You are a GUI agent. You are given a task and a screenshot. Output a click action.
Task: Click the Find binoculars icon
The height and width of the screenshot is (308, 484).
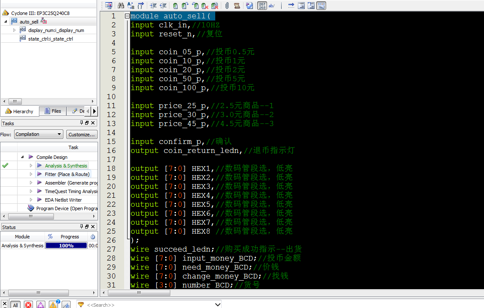click(x=121, y=6)
